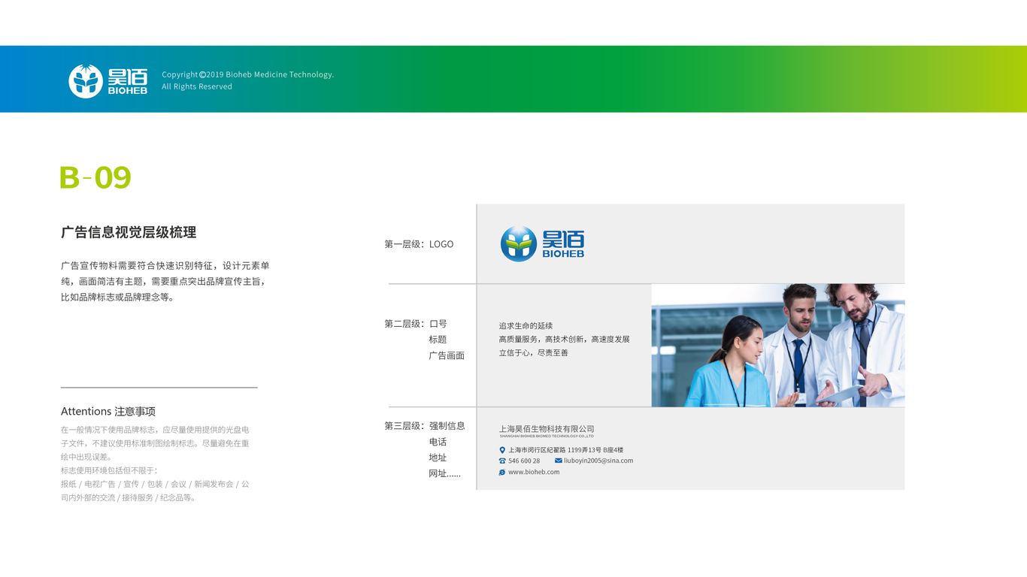Click SHANGHAI BIOHEB BIOMED TECHNOLOGY CO.,LTD text
The image size is (1027, 577).
click(x=547, y=436)
